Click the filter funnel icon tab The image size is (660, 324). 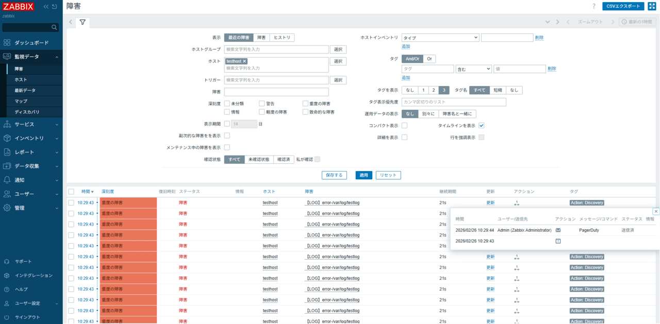[x=82, y=23]
